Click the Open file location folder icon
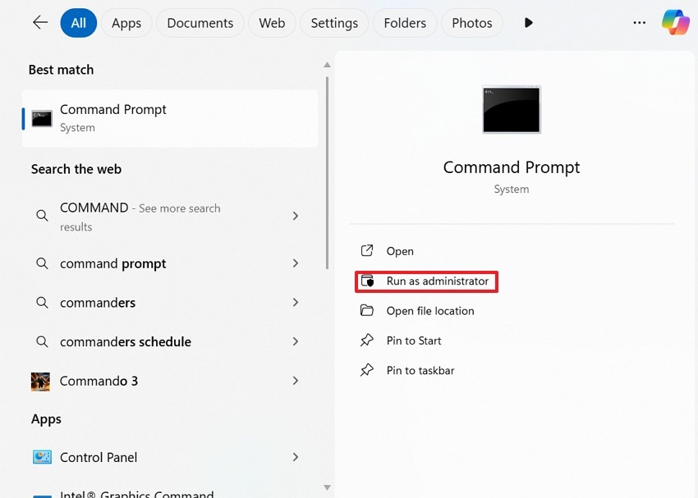698x498 pixels. pos(367,311)
